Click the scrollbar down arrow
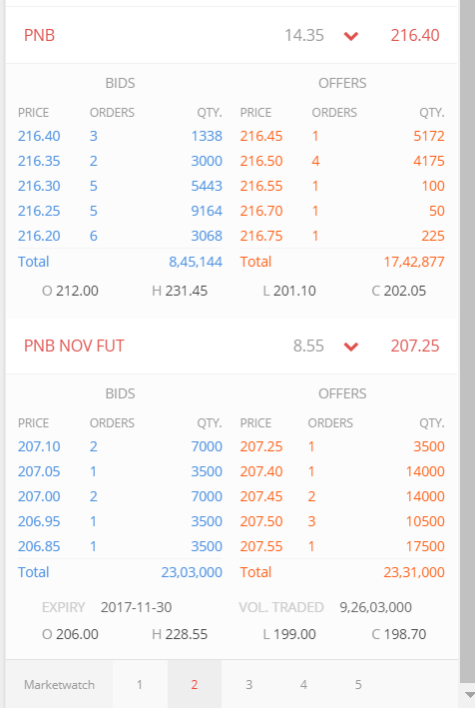 click(469, 694)
